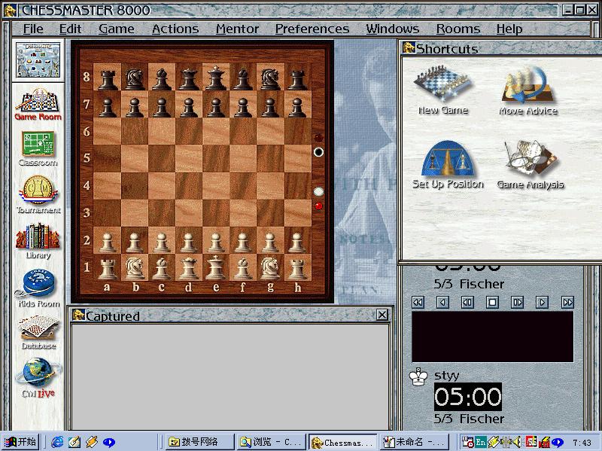Select the black knight on b8

[x=135, y=79]
